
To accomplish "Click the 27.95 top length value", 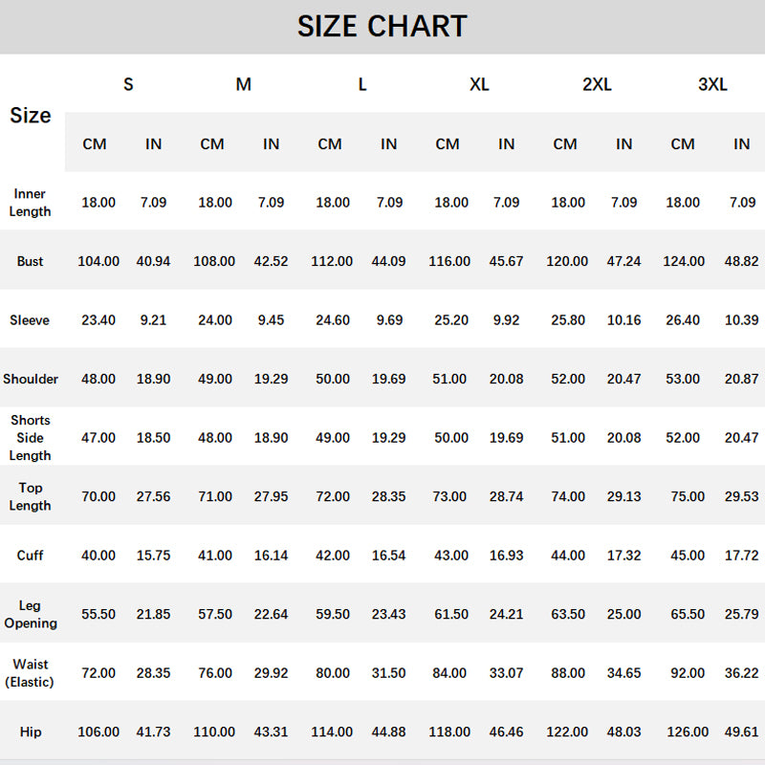I will click(272, 496).
